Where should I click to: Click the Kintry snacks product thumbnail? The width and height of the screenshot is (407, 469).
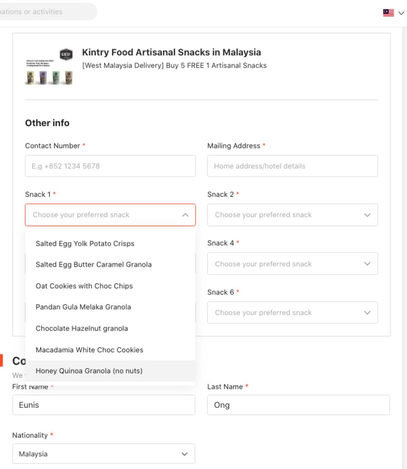coord(49,68)
